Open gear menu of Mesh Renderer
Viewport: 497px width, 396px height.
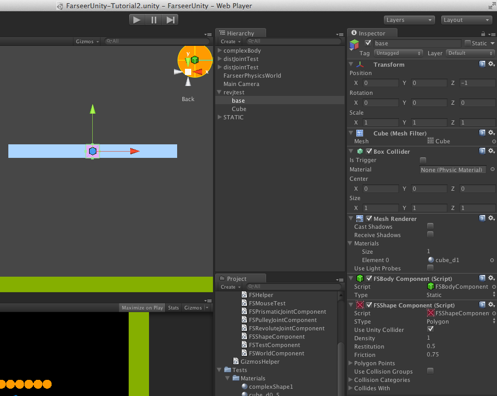pos(491,218)
